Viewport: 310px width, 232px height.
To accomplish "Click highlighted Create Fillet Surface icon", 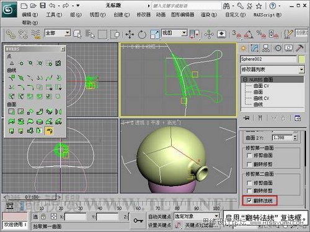I will tap(49, 131).
